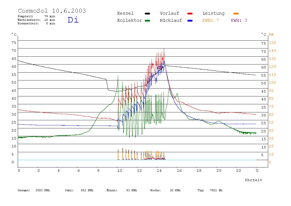
Task: Click the black Kessel legend swatch
Action: (147, 13)
